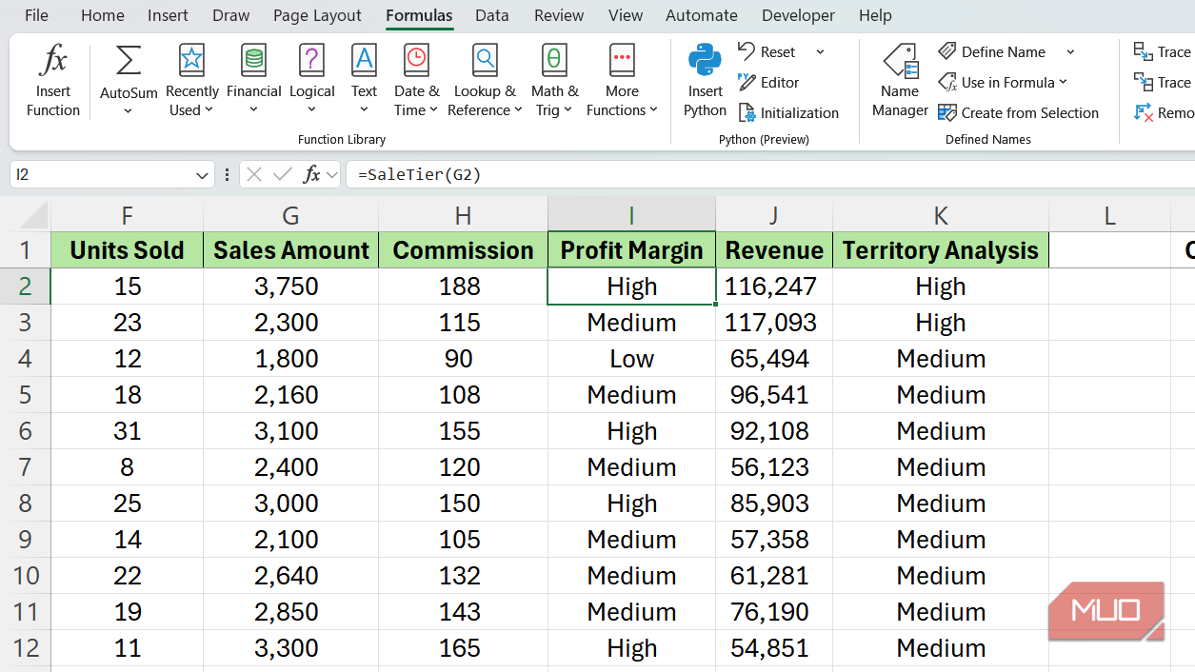Open the Name Manager

tap(900, 81)
